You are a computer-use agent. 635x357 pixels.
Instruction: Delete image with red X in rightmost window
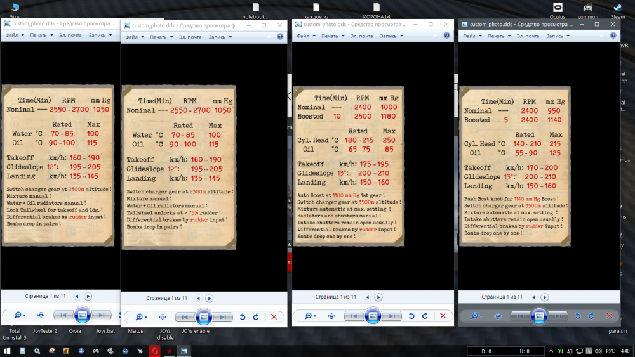[609, 316]
